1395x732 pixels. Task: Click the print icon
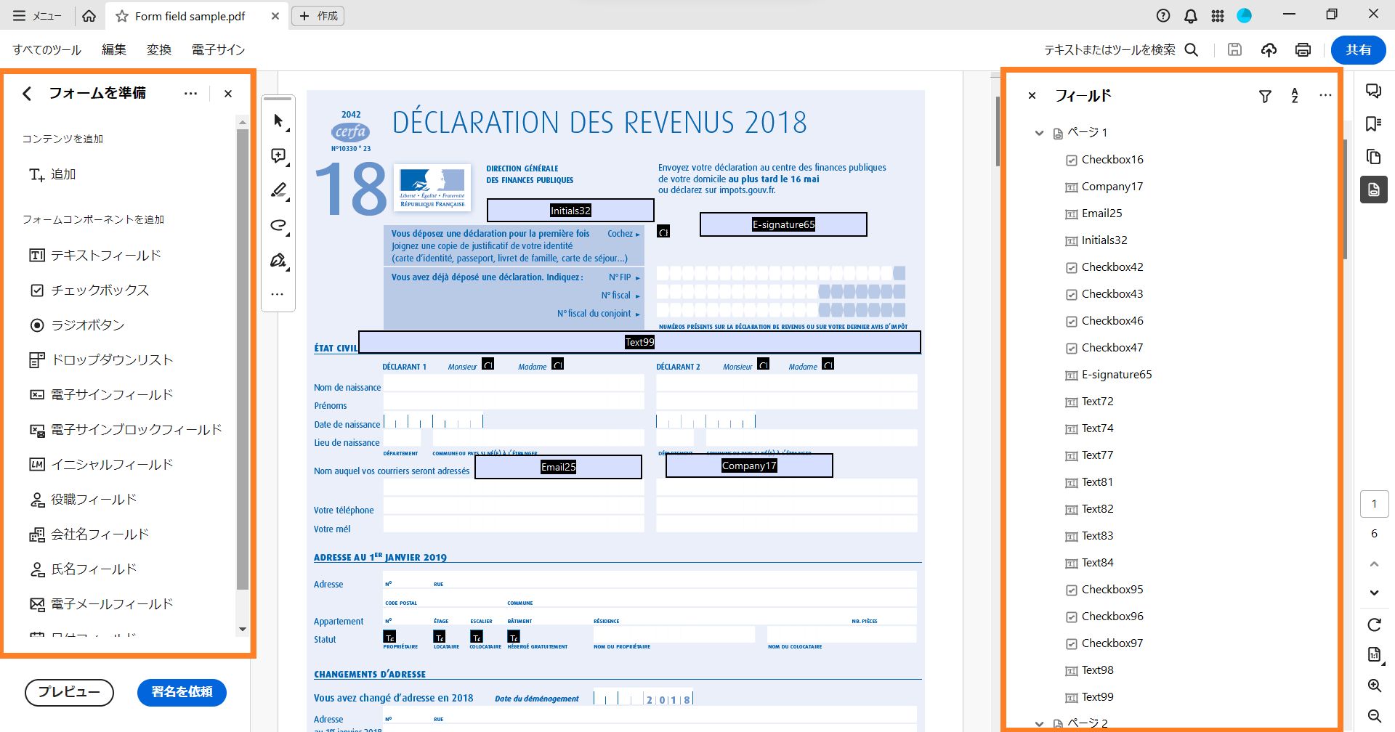click(x=1303, y=49)
